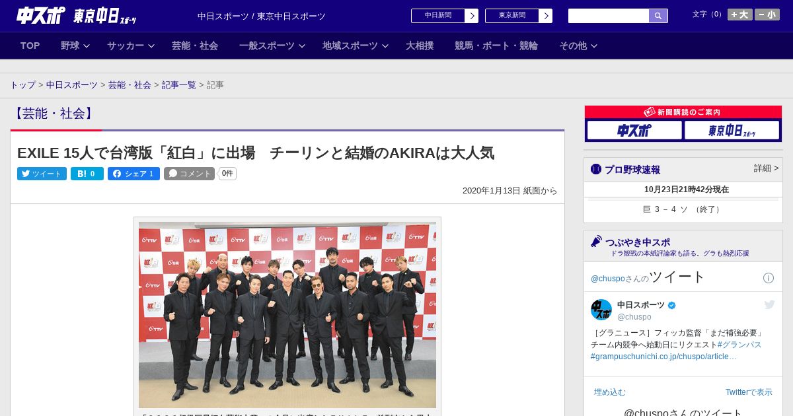Click the 2020年1月13日 紙面から date text

[x=510, y=191]
